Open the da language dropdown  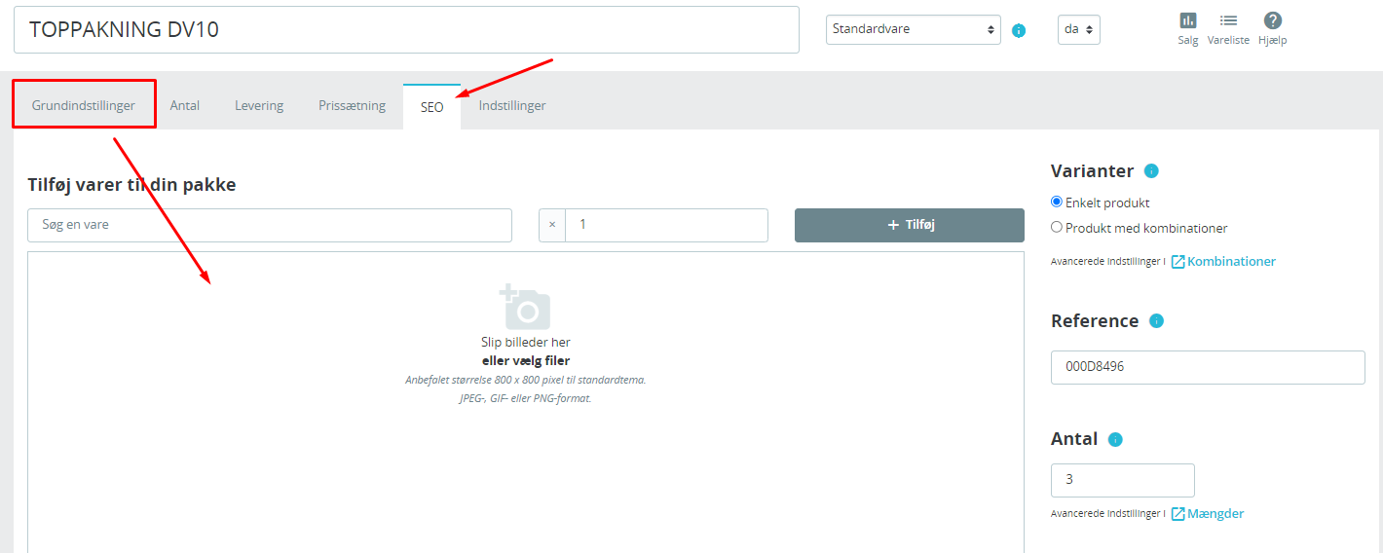point(1079,29)
